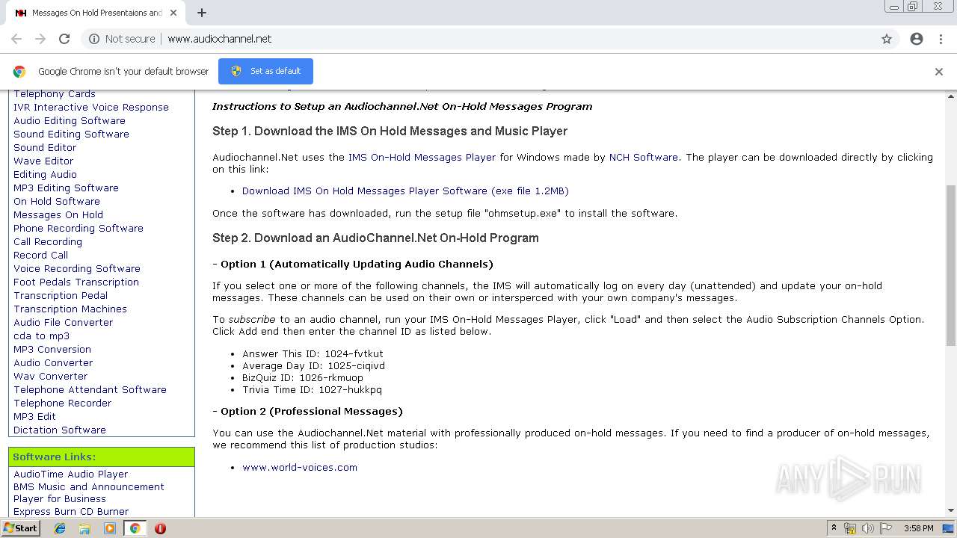Viewport: 957px width, 538px height.
Task: Download IMS On Hold Messages Player Software
Action: 405,191
